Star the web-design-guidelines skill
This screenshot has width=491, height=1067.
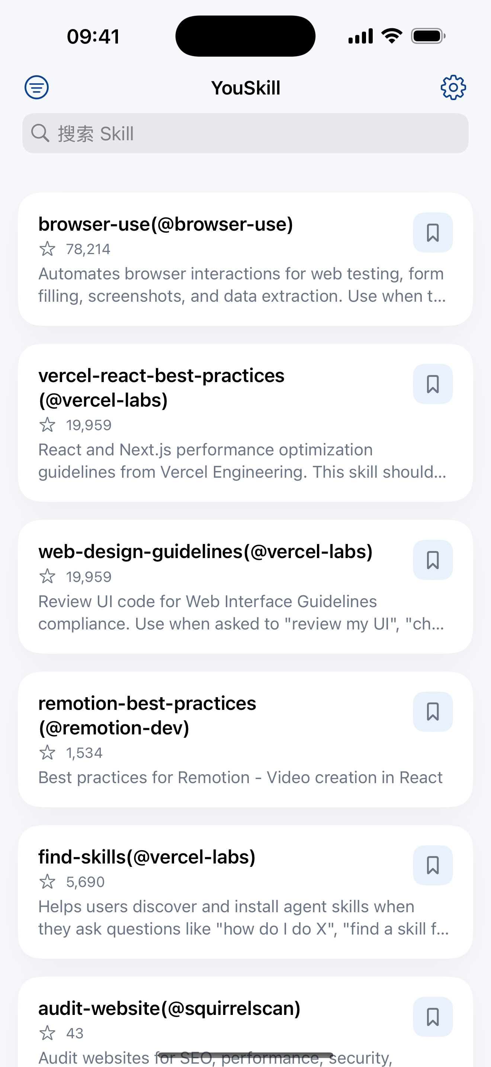tap(48, 576)
